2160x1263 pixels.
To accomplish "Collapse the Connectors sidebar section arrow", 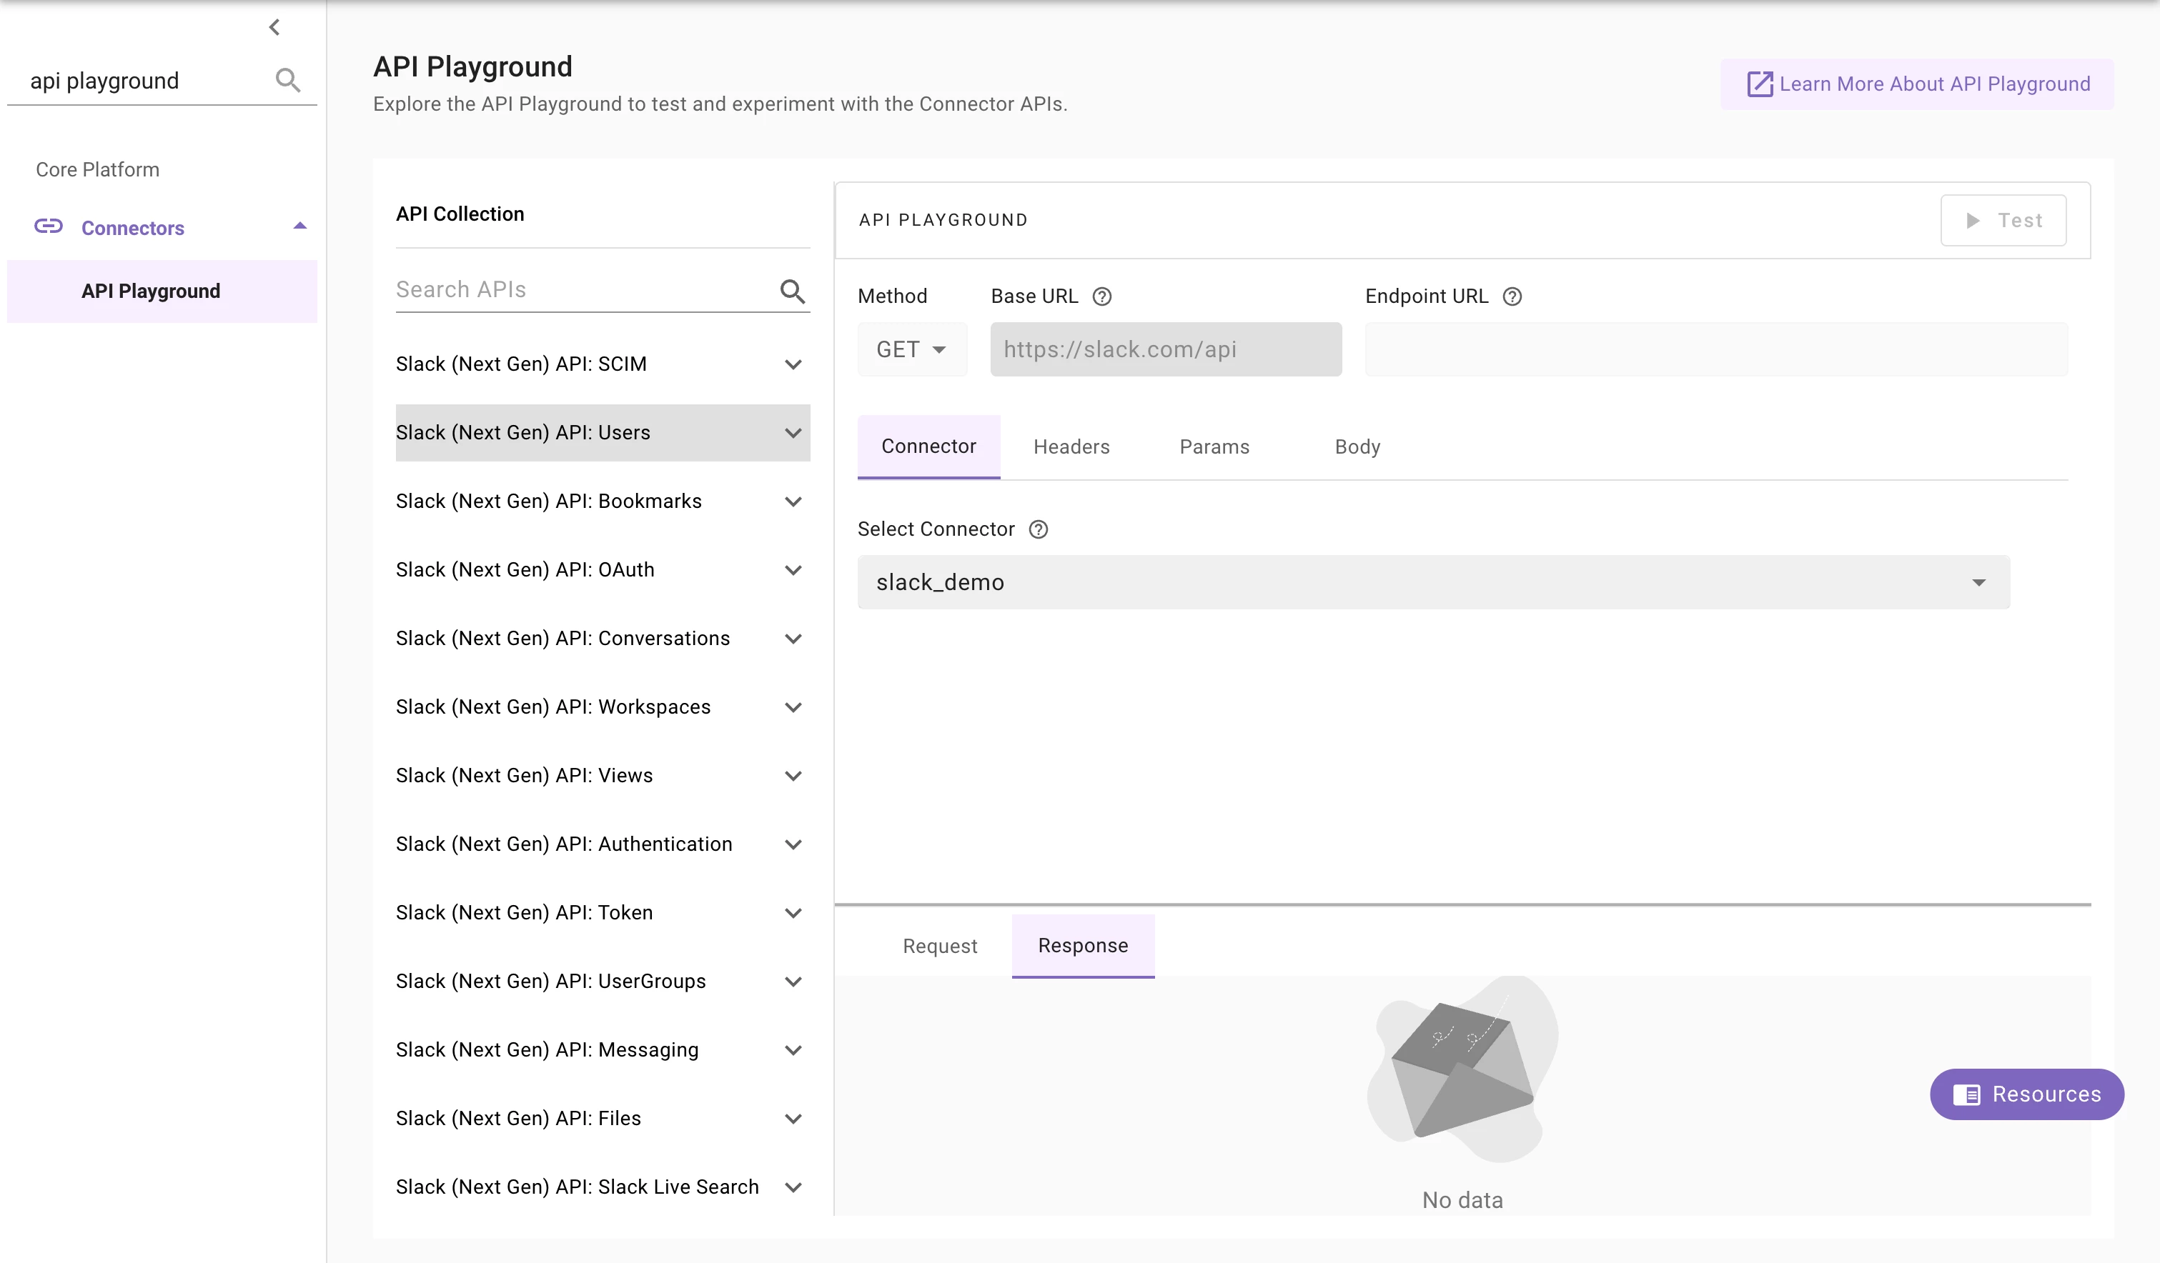I will pos(300,226).
